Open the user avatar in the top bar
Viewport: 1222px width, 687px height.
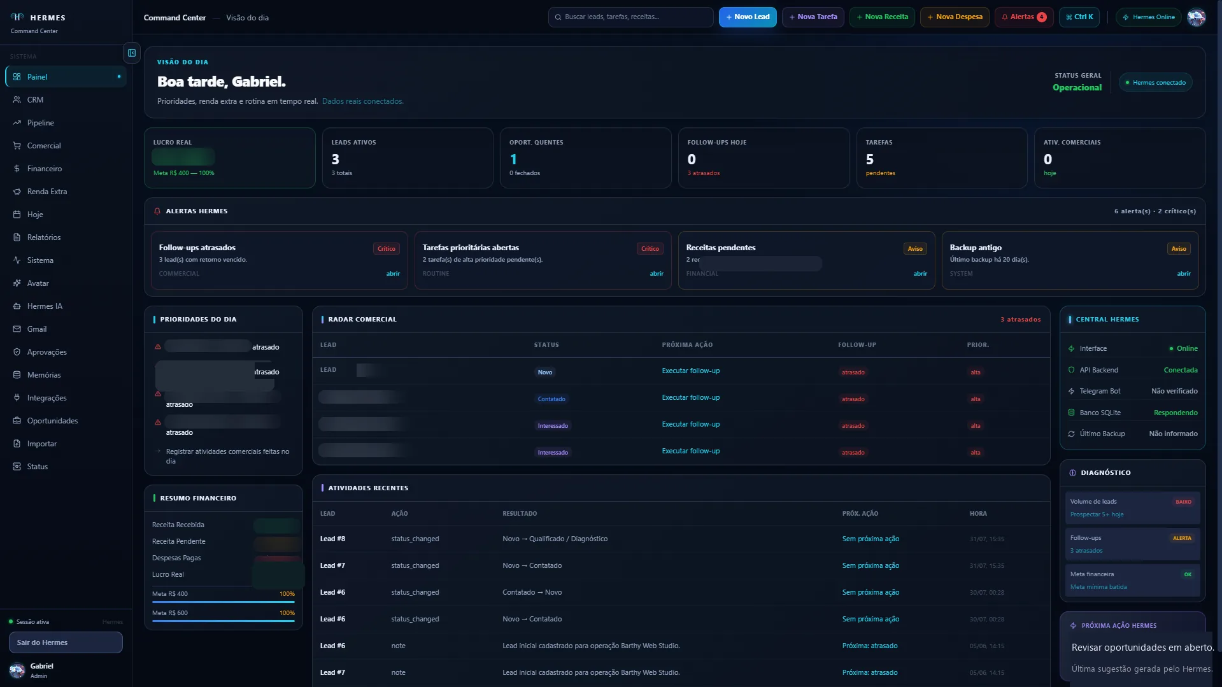click(1197, 17)
